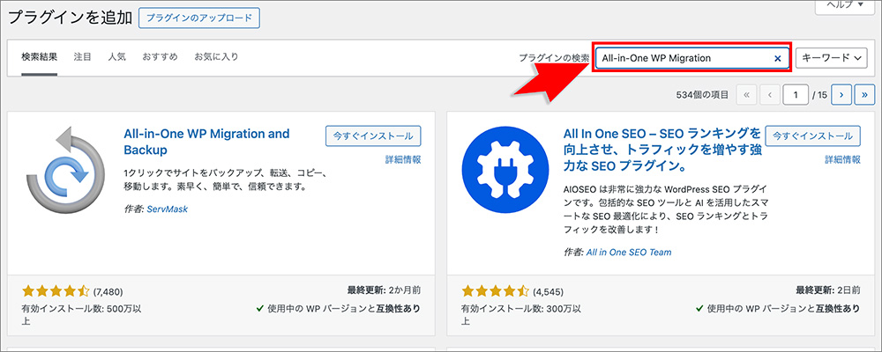
Task: Switch to the 注目 tab
Action: coord(83,56)
